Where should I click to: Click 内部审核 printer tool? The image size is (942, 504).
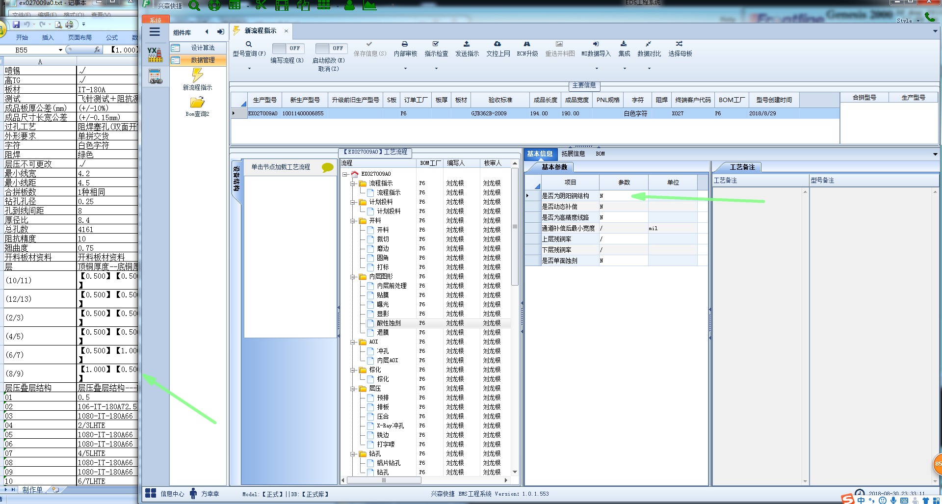pyautogui.click(x=405, y=49)
